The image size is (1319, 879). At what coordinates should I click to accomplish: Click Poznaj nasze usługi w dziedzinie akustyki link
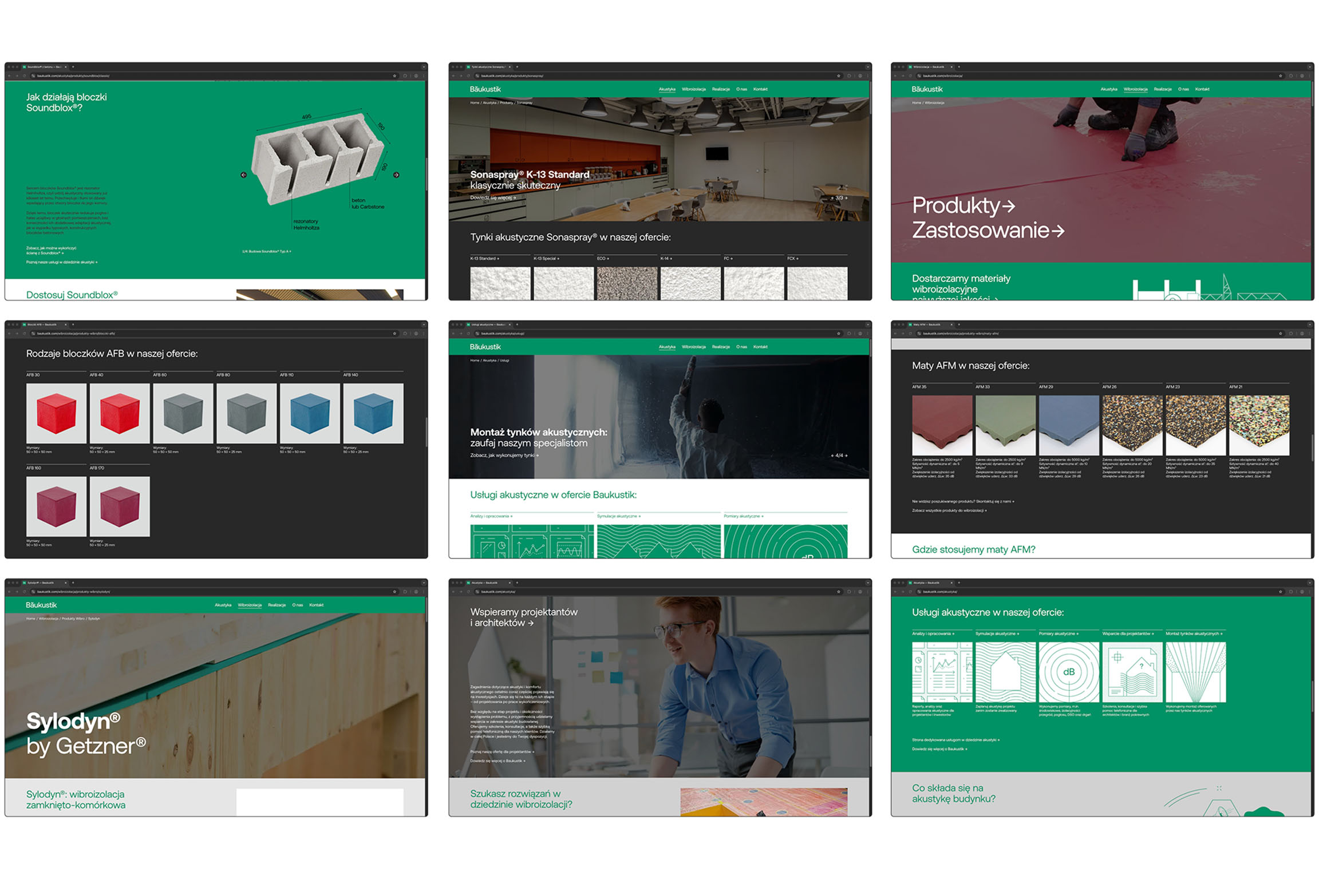pyautogui.click(x=62, y=262)
